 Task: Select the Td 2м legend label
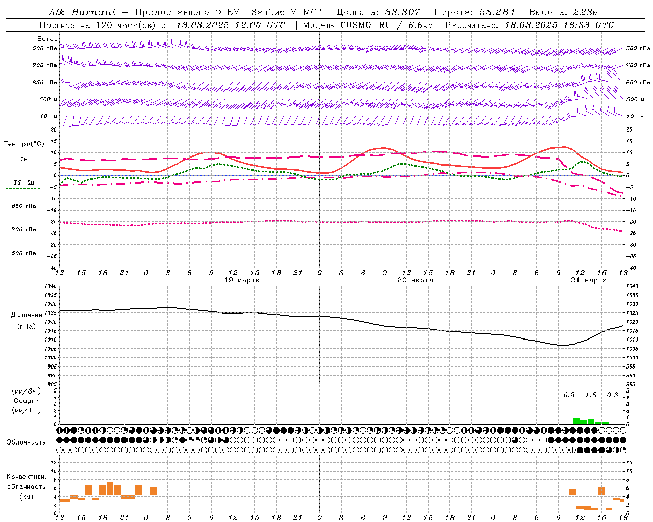tap(24, 182)
